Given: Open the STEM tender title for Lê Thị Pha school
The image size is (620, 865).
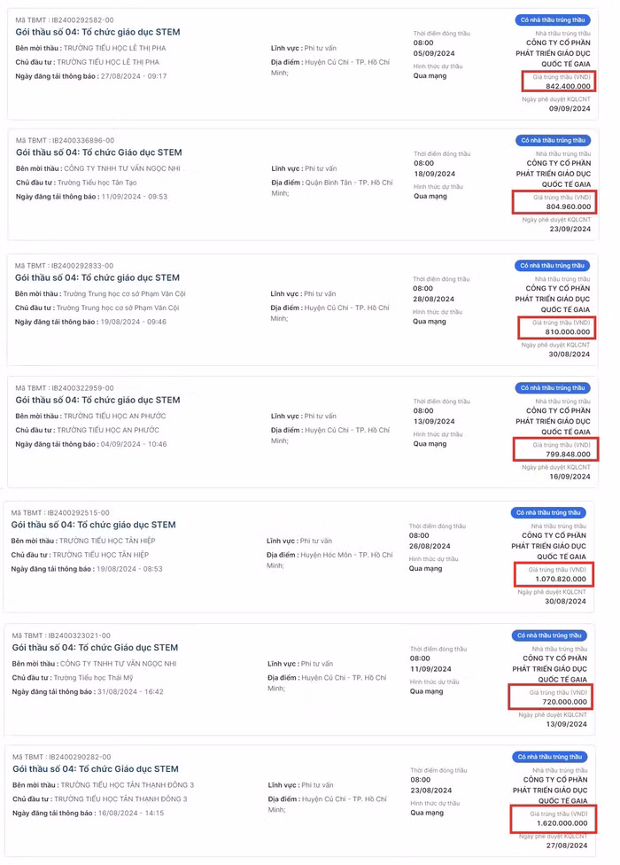Looking at the screenshot, I should click(x=97, y=33).
